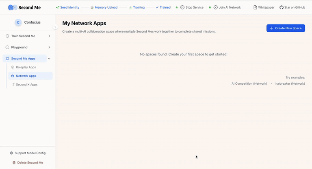Viewport: 312px width, 169px height.
Task: Click the Support Model Config gear icon
Action: 11,153
